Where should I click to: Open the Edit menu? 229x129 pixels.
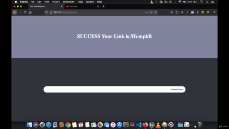click(39, 2)
